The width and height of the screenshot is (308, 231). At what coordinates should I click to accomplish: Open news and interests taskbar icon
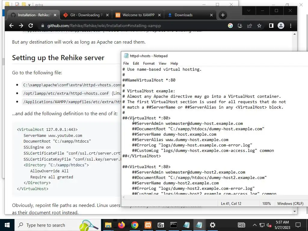242,225
